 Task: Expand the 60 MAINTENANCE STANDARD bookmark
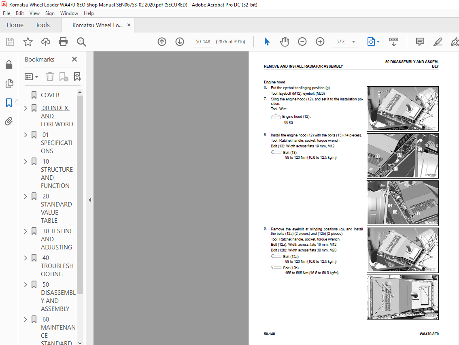[25, 319]
